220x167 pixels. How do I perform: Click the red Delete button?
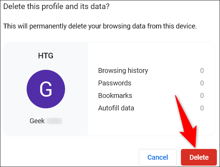tap(199, 157)
